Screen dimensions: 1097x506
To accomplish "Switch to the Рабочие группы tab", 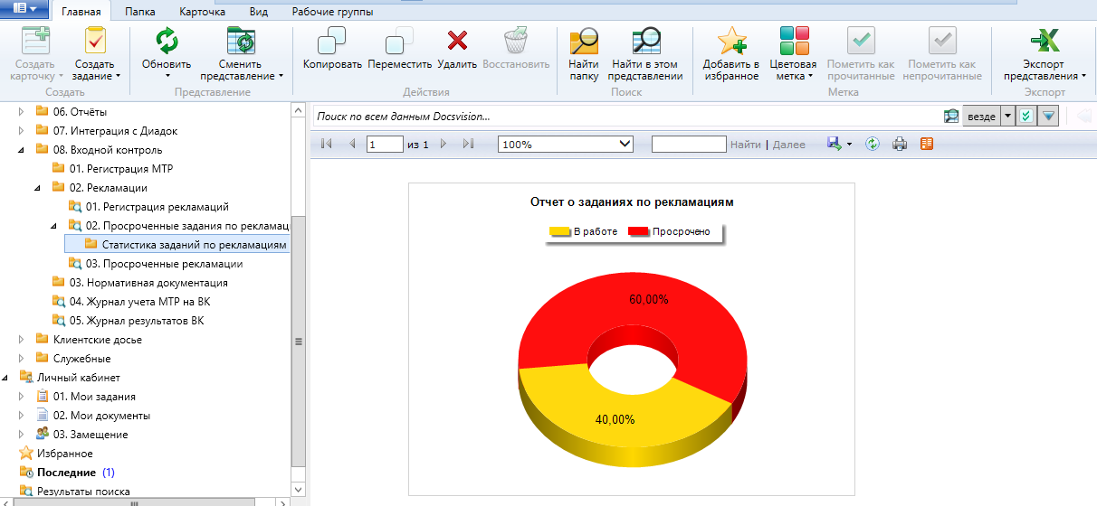I will click(x=332, y=12).
